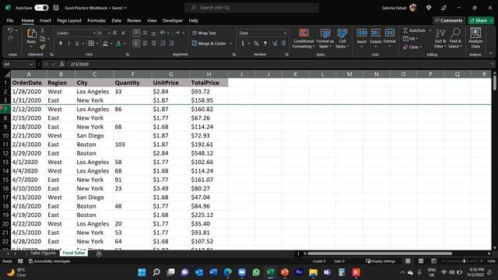
Task: Click the Redo arrow icon
Action: click(10, 39)
